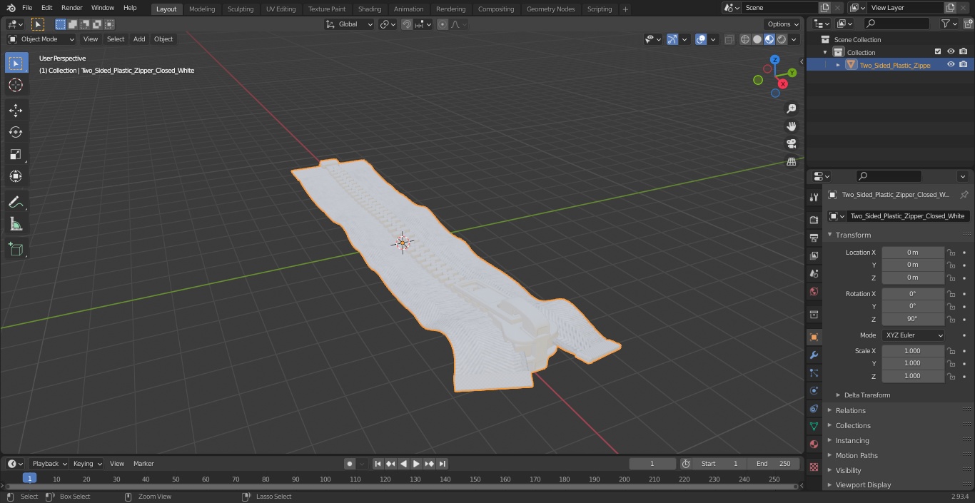Switch to the Modeling workspace tab
Viewport: 975px width, 503px height.
202,9
